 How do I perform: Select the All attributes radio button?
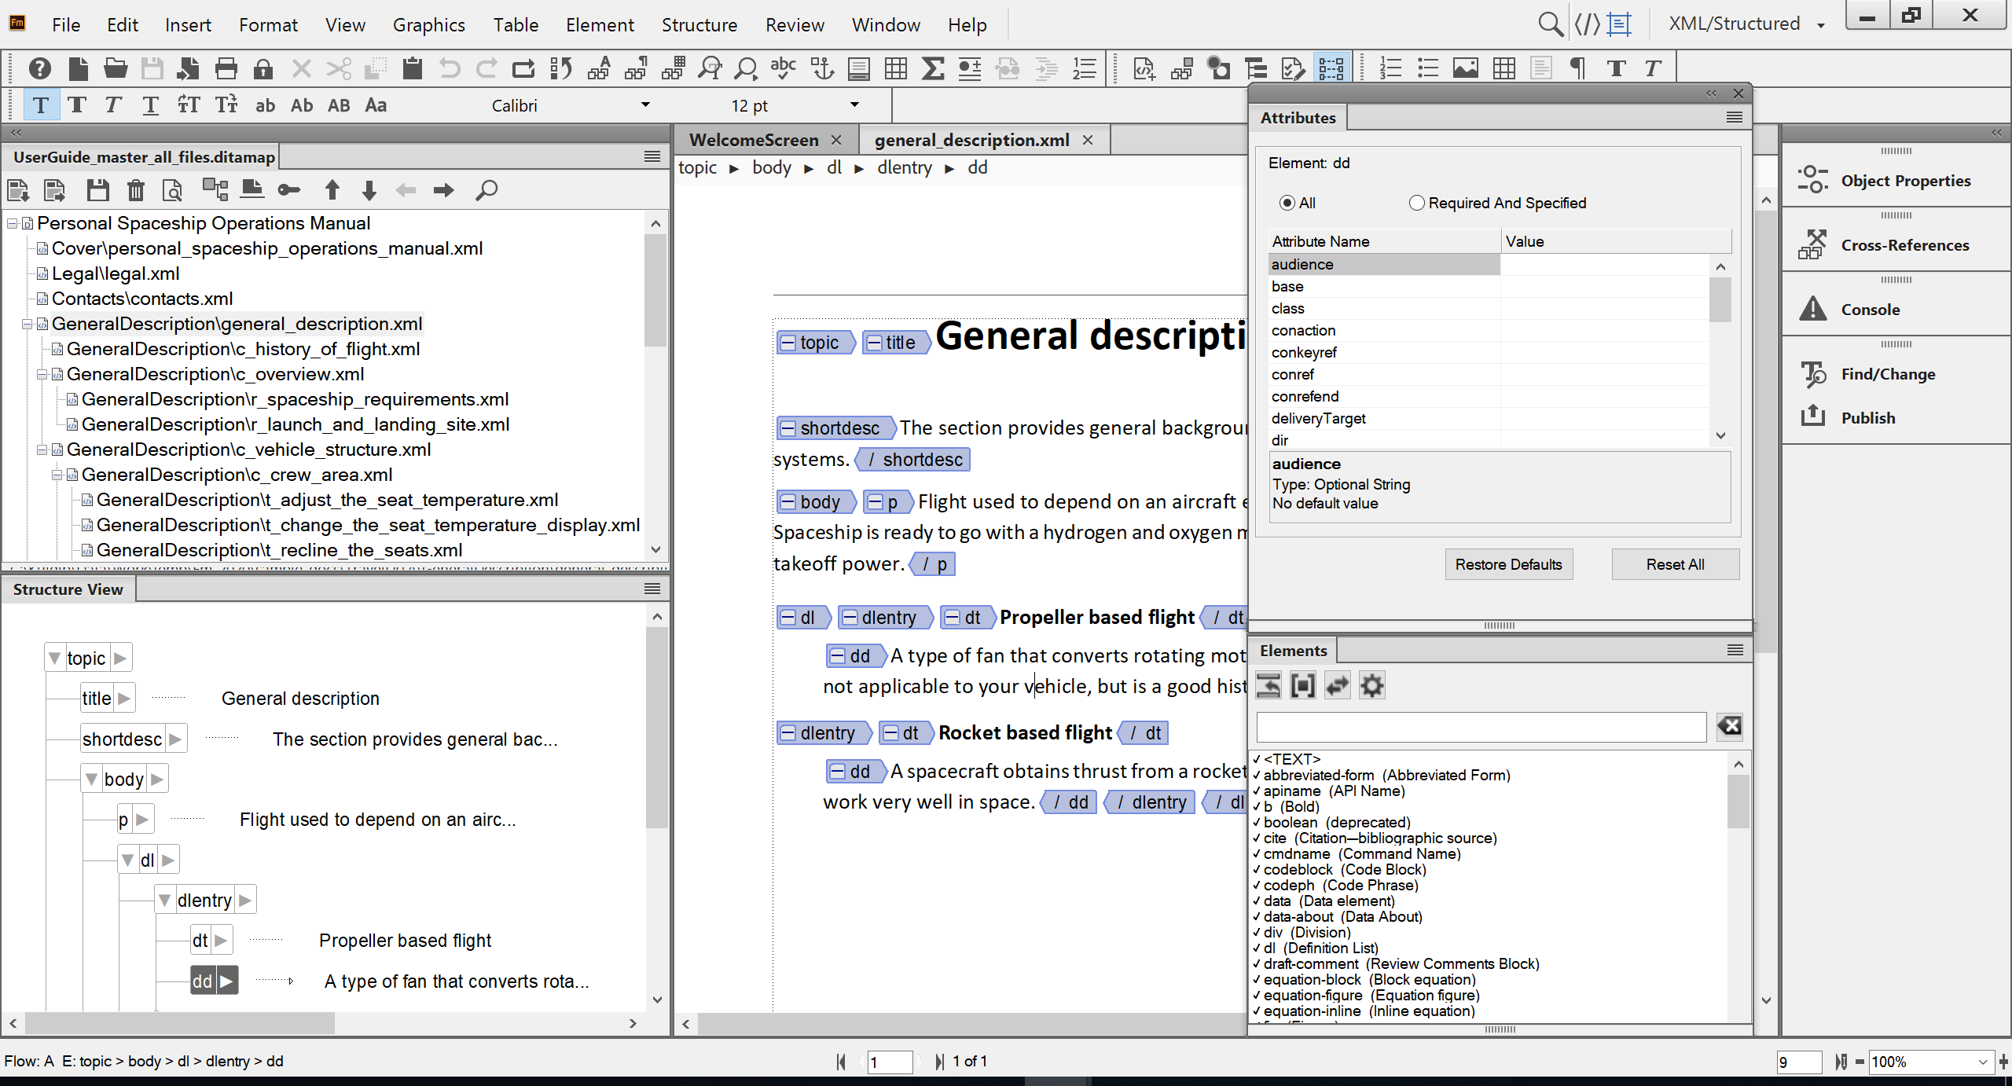click(x=1287, y=203)
